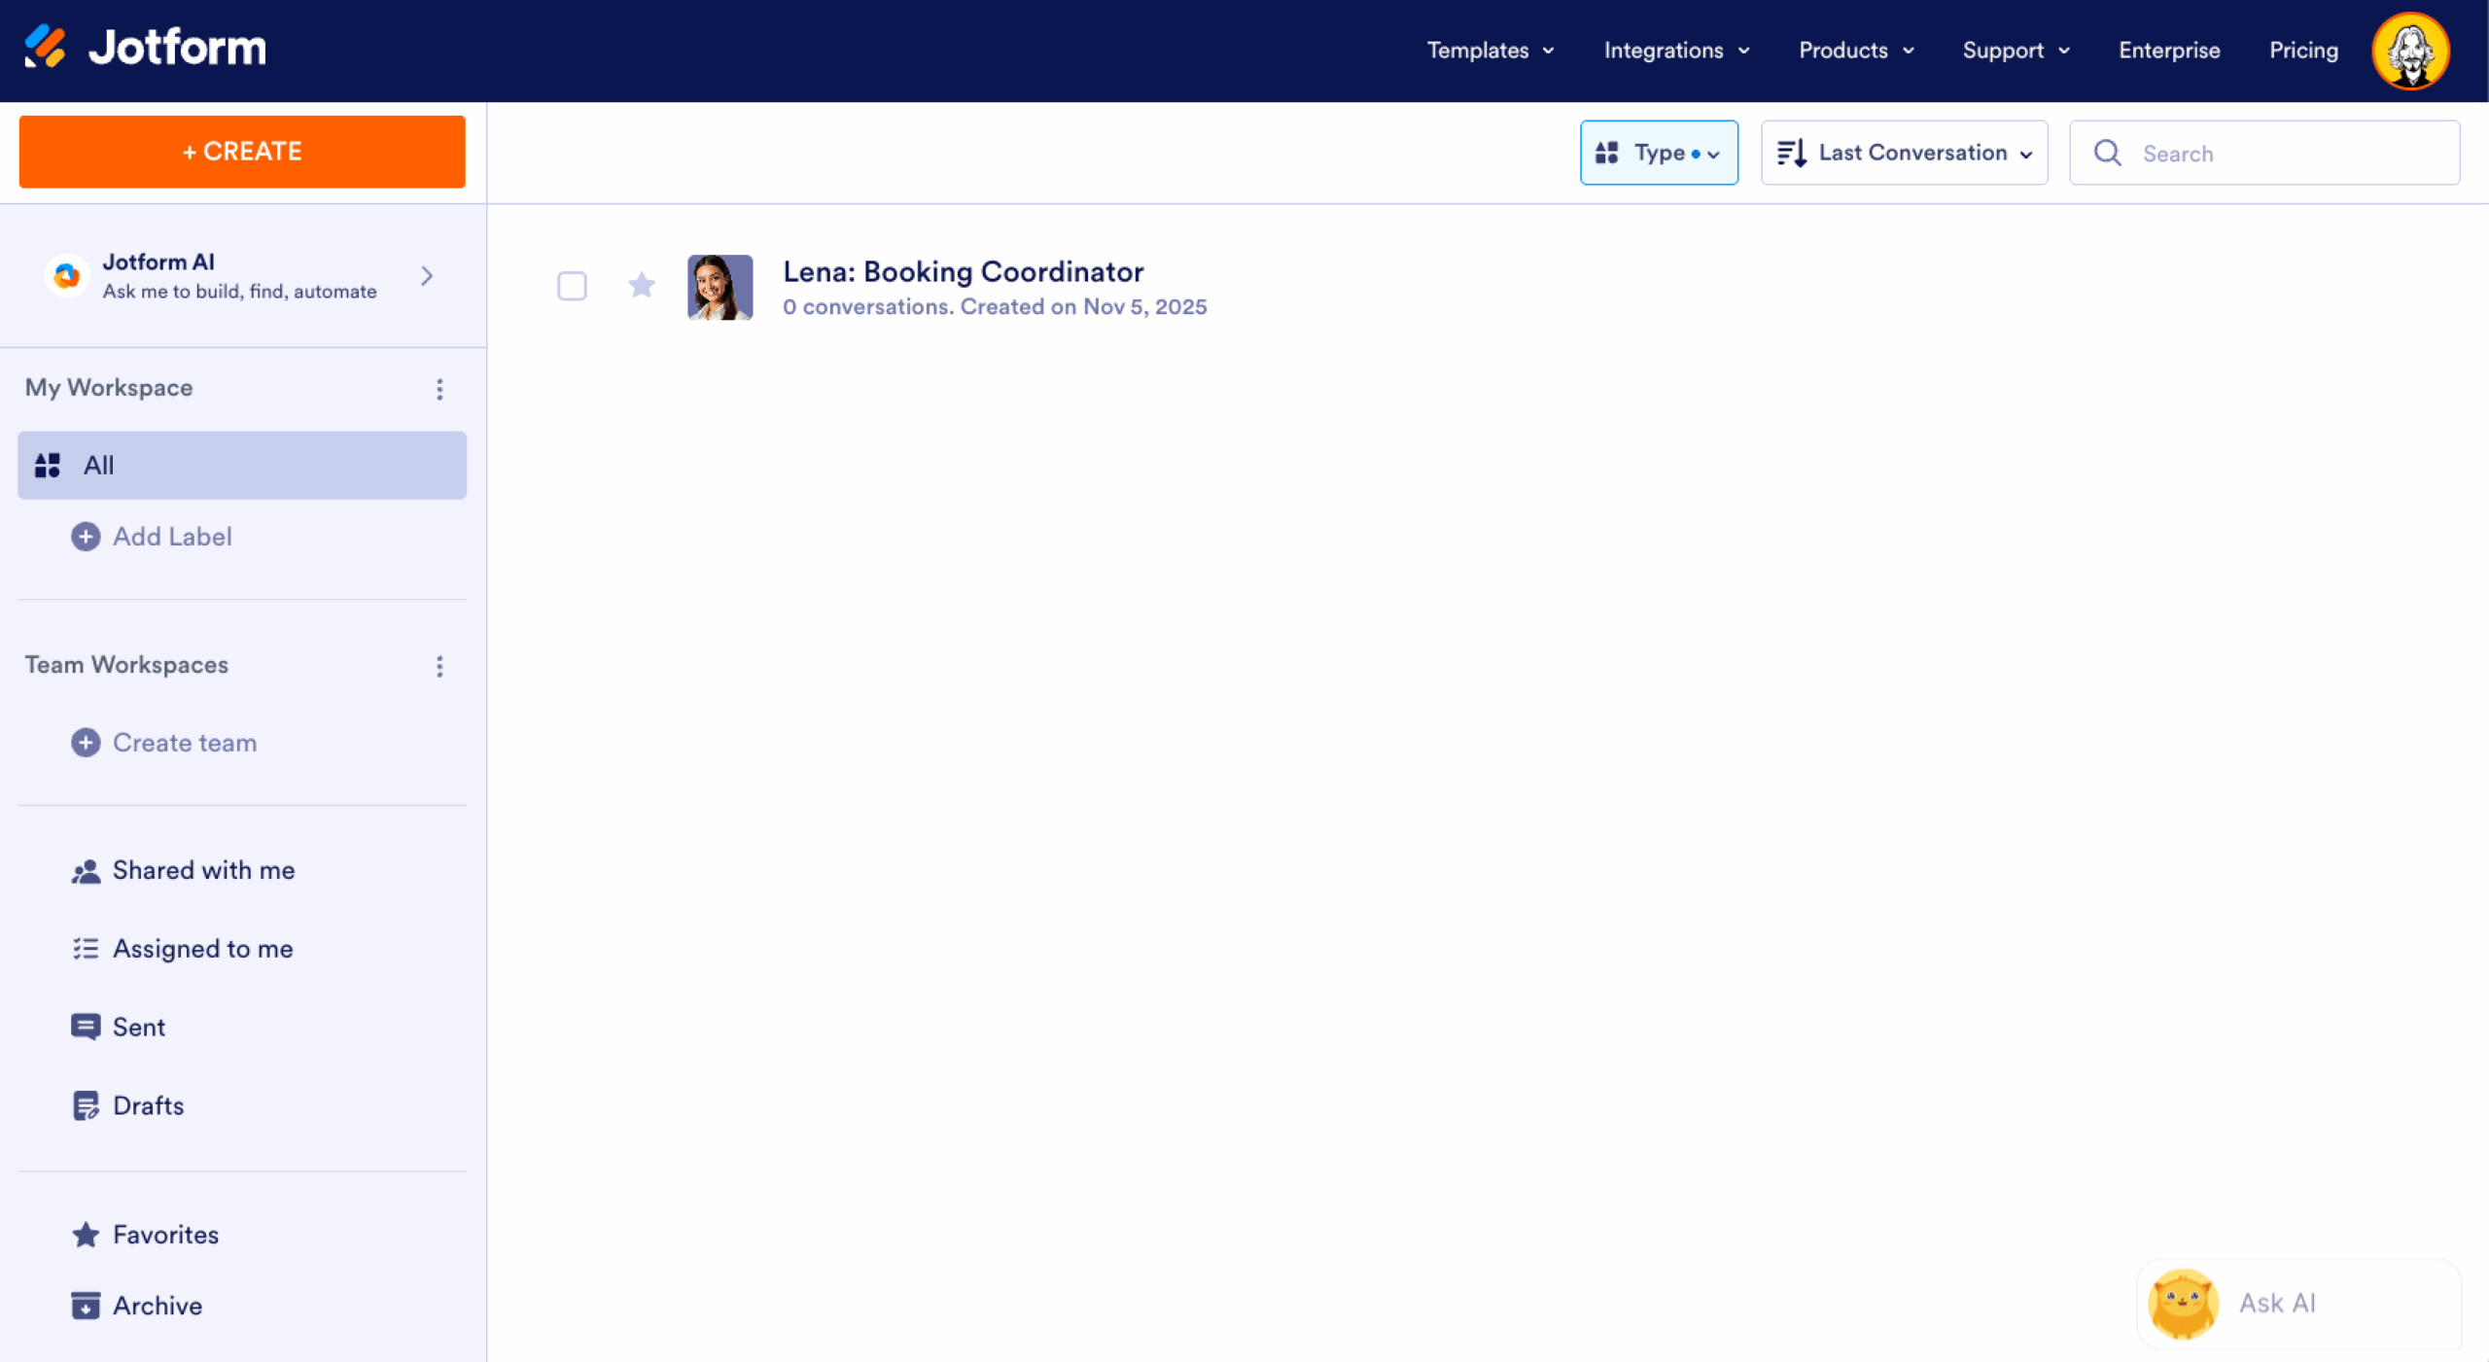Click the Lena agent avatar thumbnail
Image resolution: width=2489 pixels, height=1362 pixels.
pos(719,286)
